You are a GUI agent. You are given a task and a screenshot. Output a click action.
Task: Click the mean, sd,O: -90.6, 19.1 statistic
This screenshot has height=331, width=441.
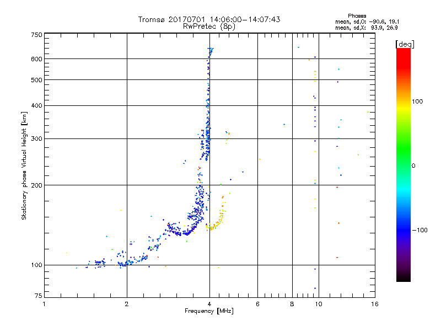click(x=367, y=22)
